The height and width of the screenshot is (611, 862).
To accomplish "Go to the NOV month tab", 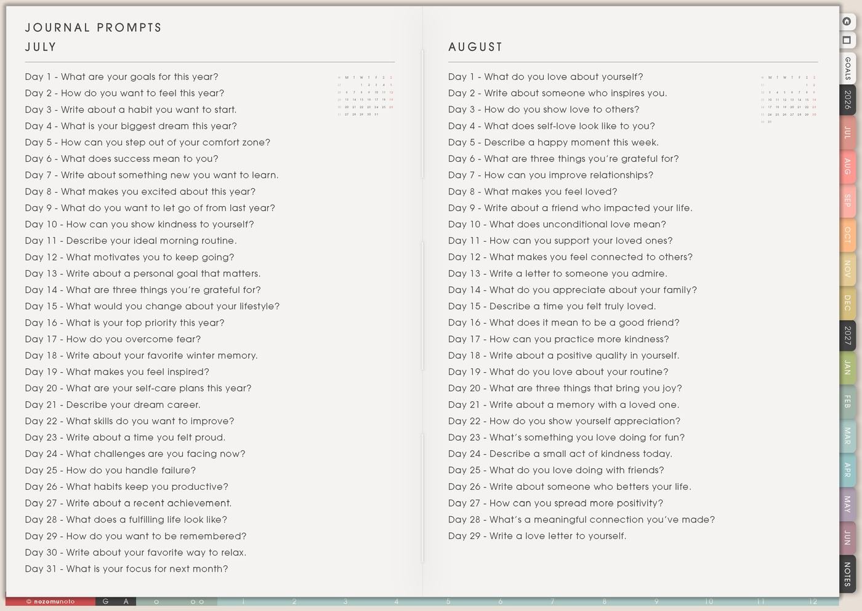I will (x=847, y=268).
